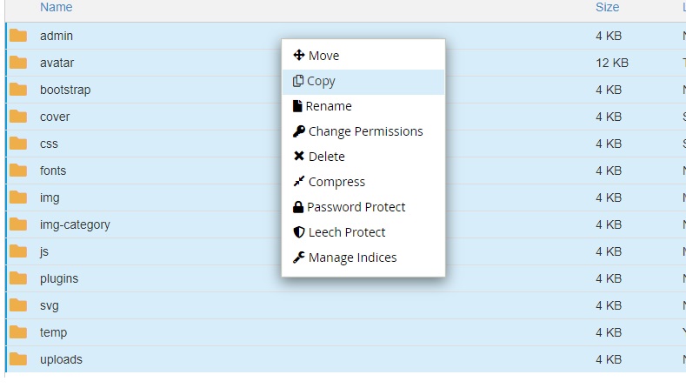
Task: Click the shield icon for Leech Protect
Action: [x=298, y=232]
